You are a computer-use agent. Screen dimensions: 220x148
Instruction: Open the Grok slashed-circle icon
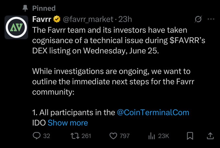[x=198, y=19]
